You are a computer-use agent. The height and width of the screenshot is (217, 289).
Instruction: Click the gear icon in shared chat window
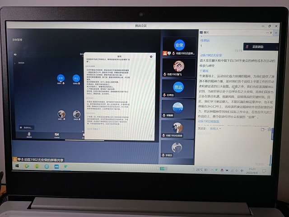click(151, 56)
